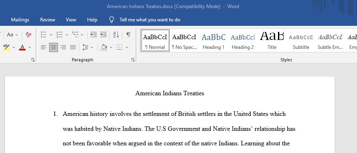Click Increase Indent icon

click(103, 34)
